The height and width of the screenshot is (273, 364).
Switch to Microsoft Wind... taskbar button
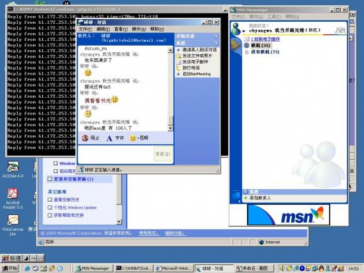point(174,268)
